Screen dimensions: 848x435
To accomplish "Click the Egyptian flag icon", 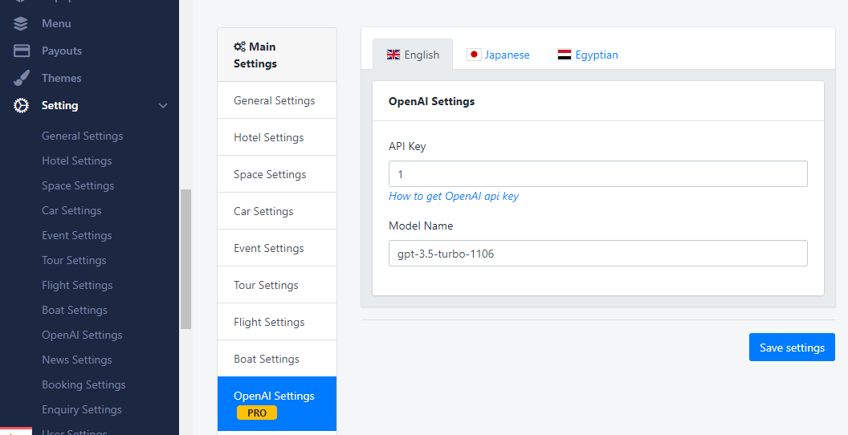I will pos(565,55).
